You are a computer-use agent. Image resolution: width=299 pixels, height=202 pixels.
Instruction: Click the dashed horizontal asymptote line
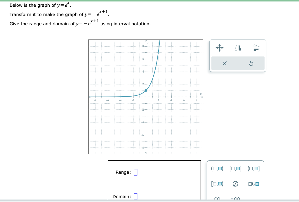click(146, 97)
